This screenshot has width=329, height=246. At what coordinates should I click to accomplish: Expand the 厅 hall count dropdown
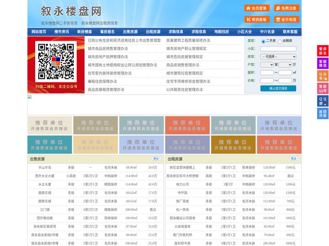click(x=285, y=65)
